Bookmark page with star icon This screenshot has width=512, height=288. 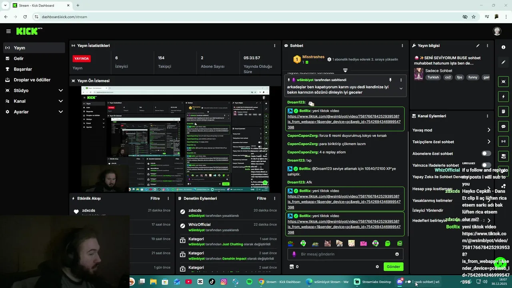pyautogui.click(x=474, y=17)
